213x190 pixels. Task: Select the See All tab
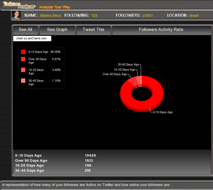[25, 30]
